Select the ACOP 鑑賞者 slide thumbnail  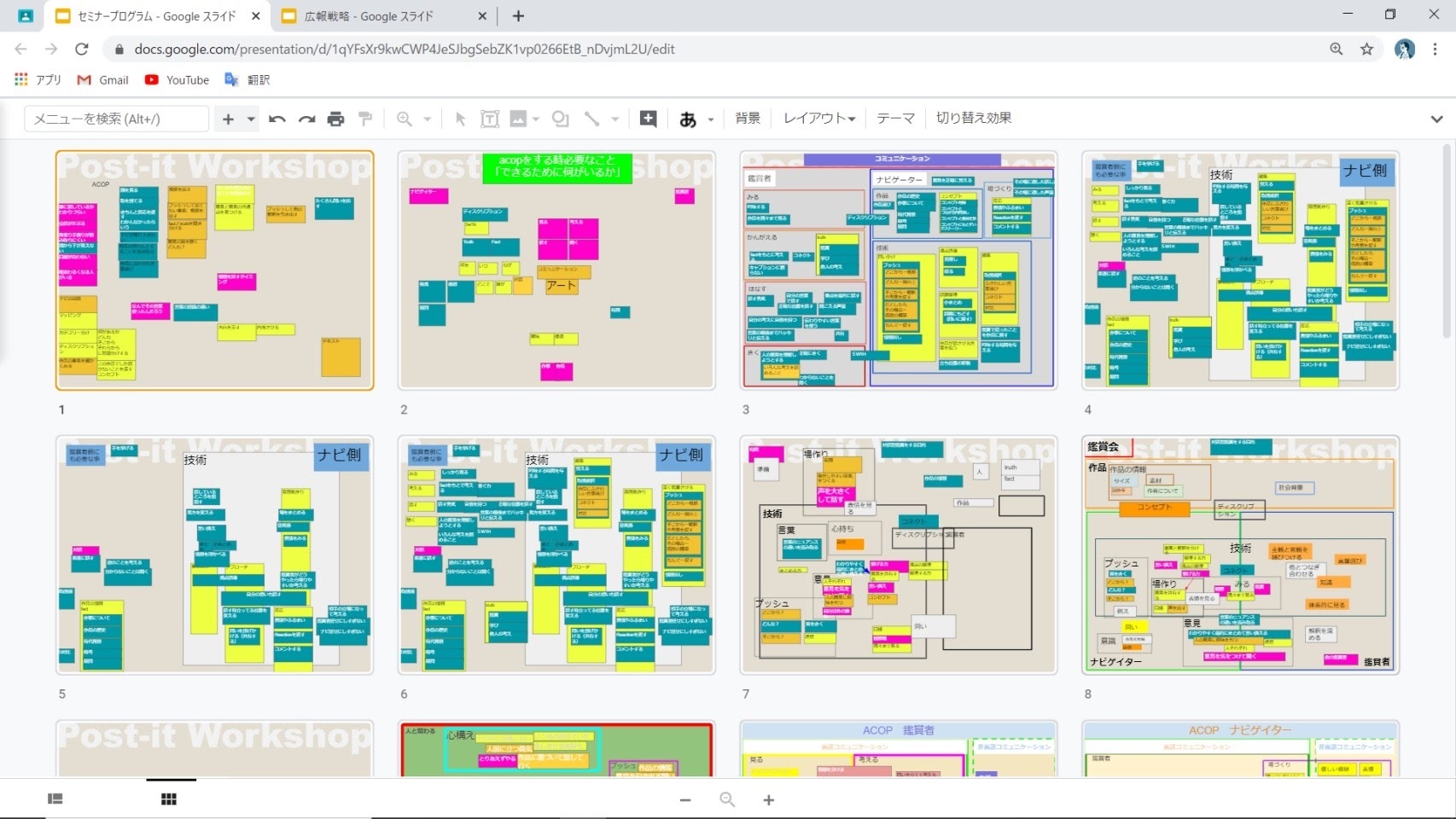pyautogui.click(x=899, y=748)
